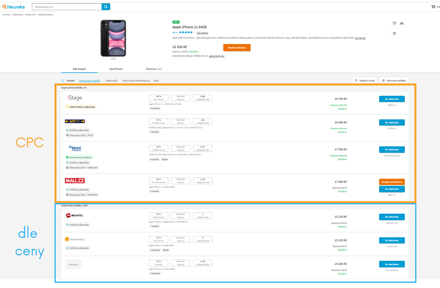Open the Celý popis link

(x=360, y=38)
